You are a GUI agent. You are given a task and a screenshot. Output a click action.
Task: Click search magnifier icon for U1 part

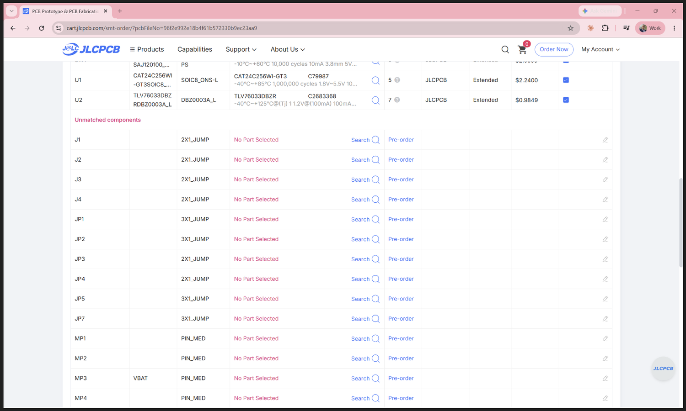tap(375, 80)
